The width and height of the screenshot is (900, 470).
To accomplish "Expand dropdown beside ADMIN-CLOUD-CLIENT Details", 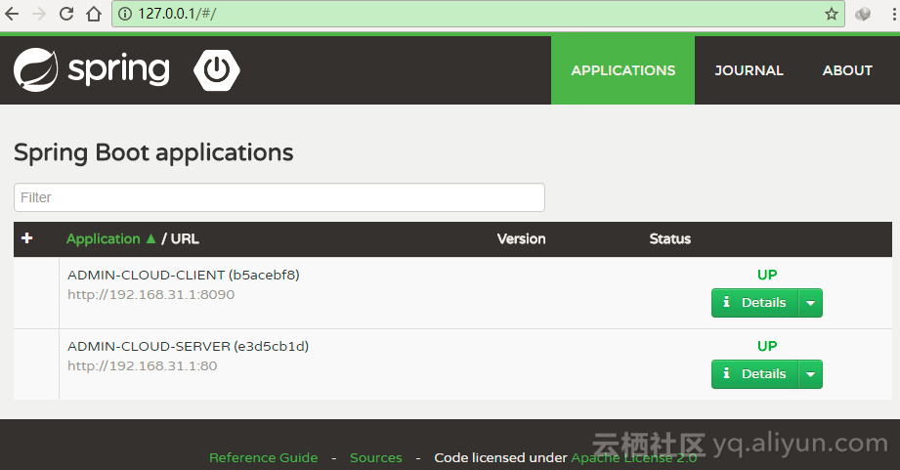I will click(810, 303).
